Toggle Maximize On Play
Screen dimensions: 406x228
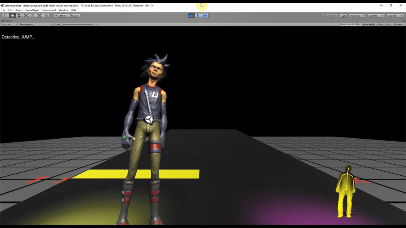pos(351,24)
